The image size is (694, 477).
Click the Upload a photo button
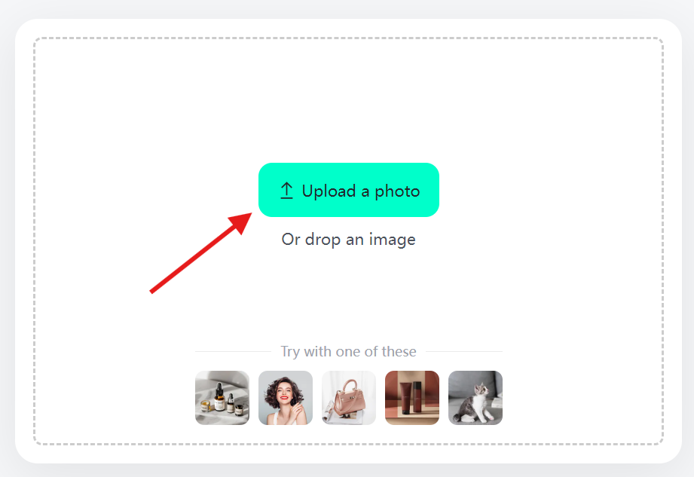click(349, 190)
